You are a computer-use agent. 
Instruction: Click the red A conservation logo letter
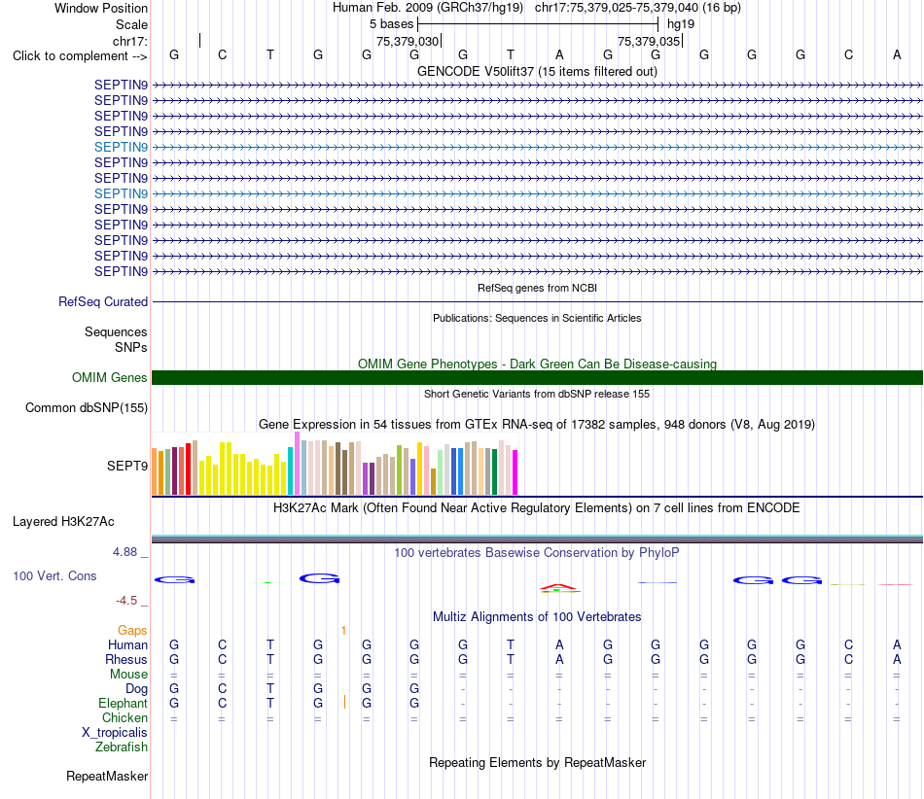click(x=559, y=587)
